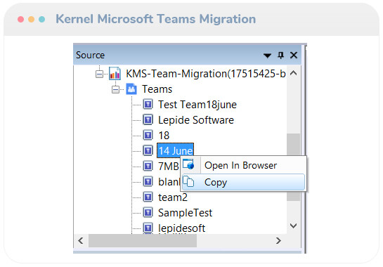Choose Copy from context menu

(x=243, y=182)
